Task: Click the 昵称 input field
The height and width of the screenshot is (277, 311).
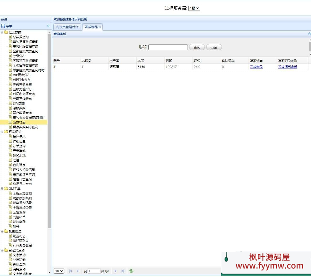Action: tap(168, 47)
